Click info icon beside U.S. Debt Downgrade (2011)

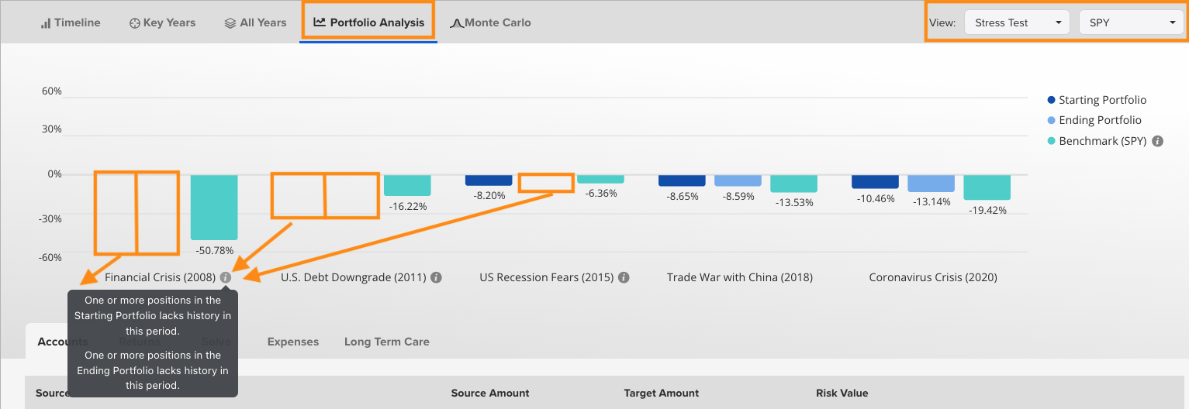click(x=436, y=277)
